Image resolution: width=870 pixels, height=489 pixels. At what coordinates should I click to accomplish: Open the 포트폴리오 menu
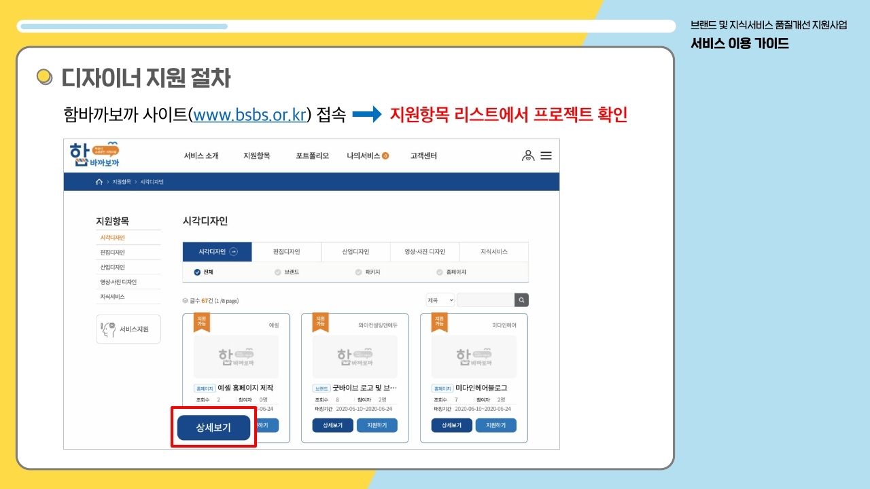(312, 156)
